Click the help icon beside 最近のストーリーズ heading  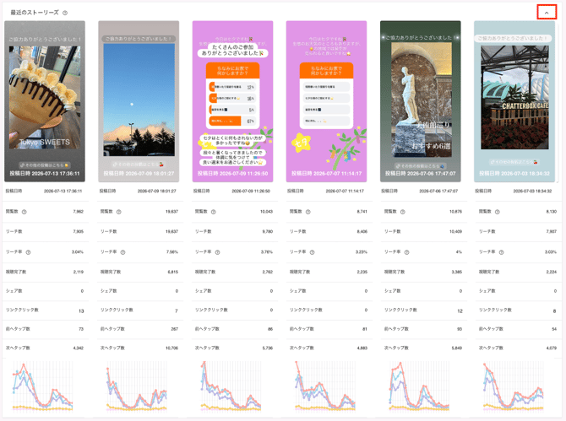(x=65, y=13)
